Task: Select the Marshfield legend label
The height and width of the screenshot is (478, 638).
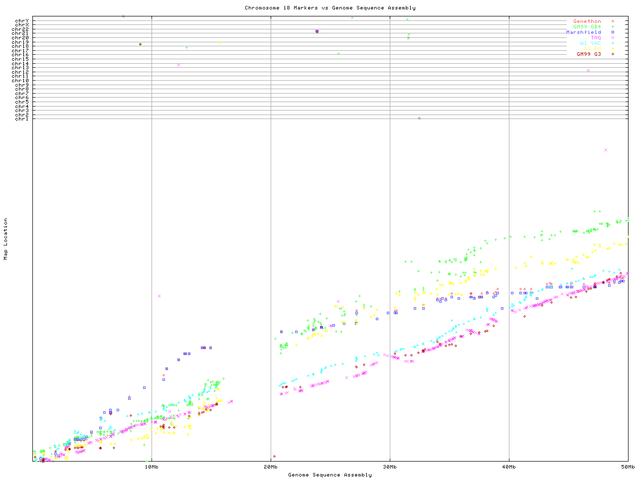Action: (583, 32)
